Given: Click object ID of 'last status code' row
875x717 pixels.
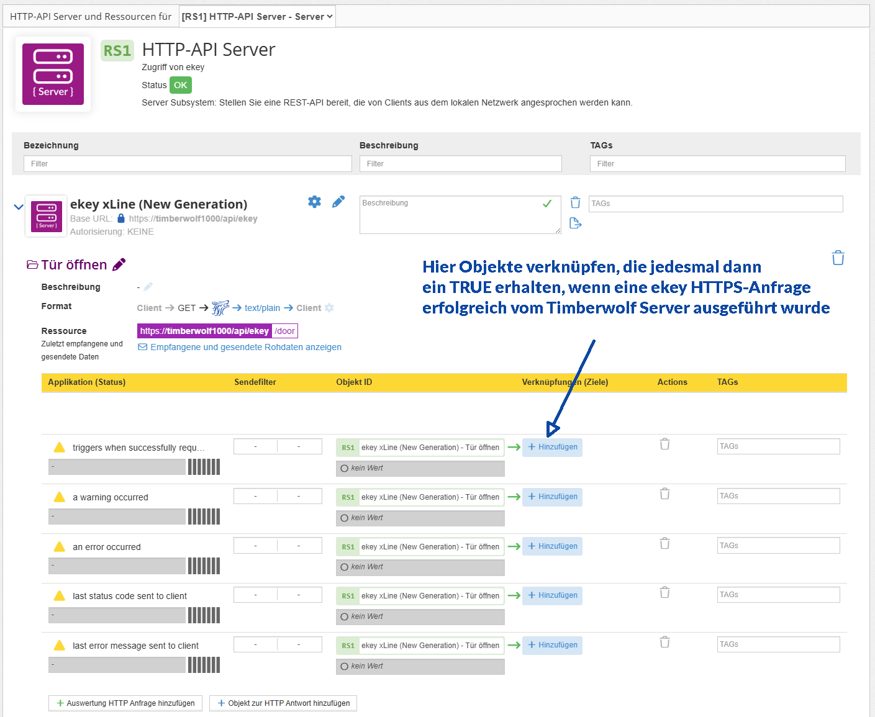Looking at the screenshot, I should coord(420,596).
